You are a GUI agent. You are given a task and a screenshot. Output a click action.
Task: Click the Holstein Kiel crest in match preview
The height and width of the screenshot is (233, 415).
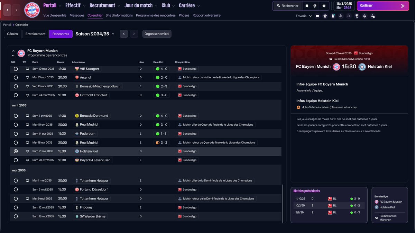(362, 67)
